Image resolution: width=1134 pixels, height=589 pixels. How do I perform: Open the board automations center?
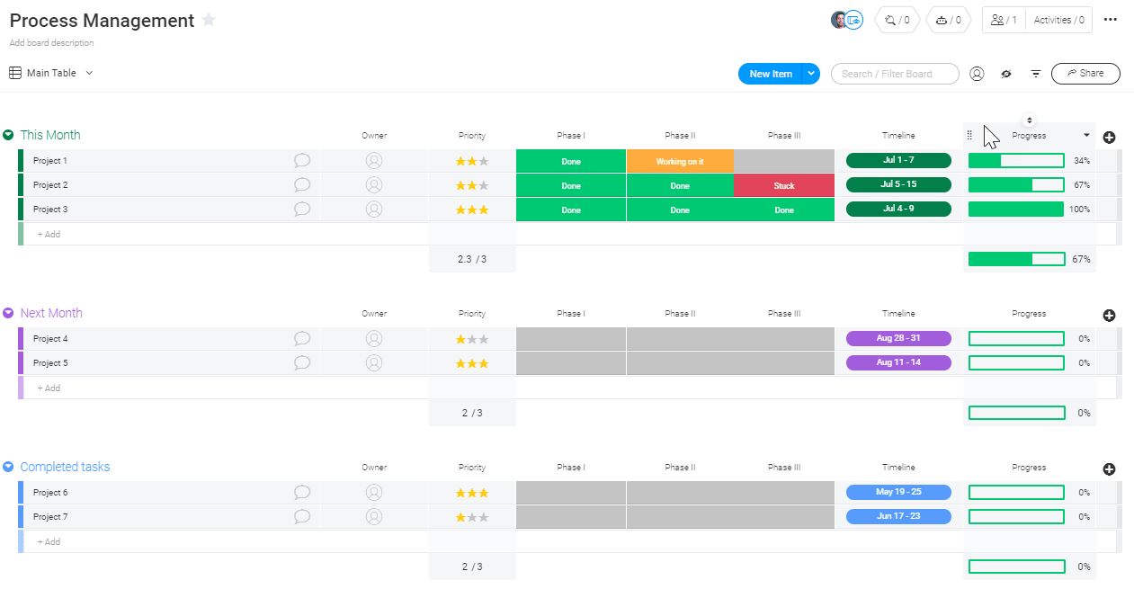(896, 20)
